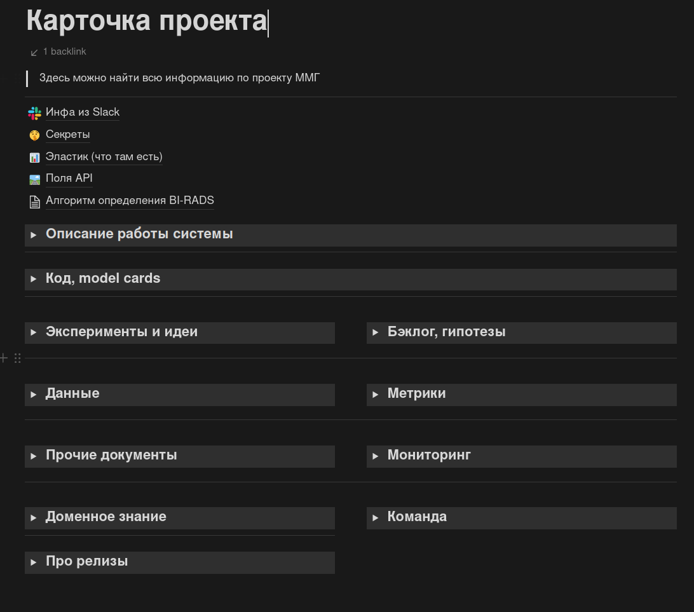Click the landscape picture icon beside Поля API

pyautogui.click(x=34, y=179)
